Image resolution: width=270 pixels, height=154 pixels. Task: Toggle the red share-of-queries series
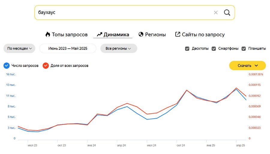point(46,65)
